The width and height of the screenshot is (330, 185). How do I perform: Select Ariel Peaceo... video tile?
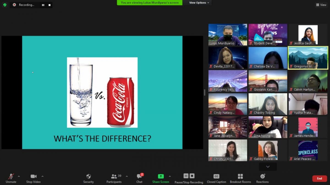pos(308,150)
